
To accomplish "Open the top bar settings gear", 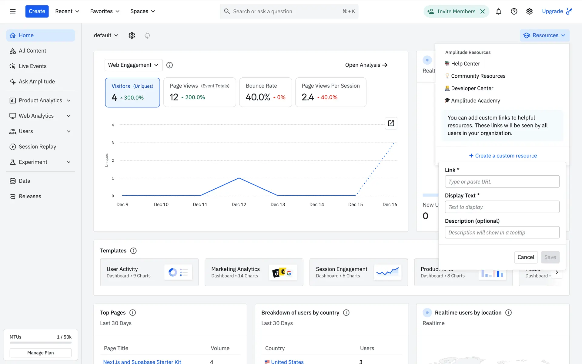I will 529,11.
